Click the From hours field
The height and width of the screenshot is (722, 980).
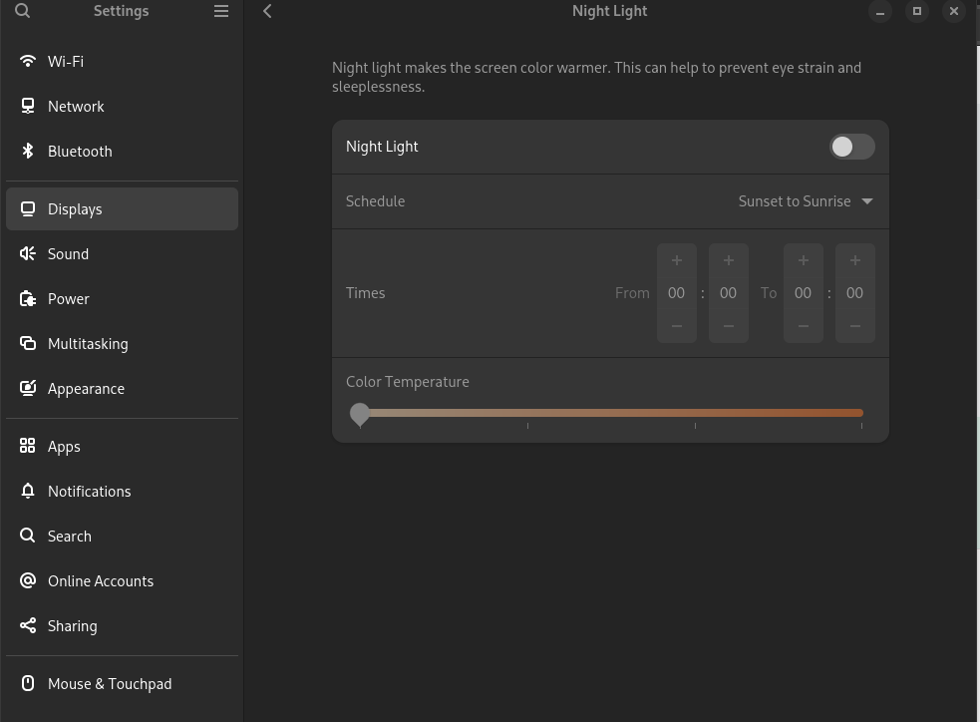point(676,293)
